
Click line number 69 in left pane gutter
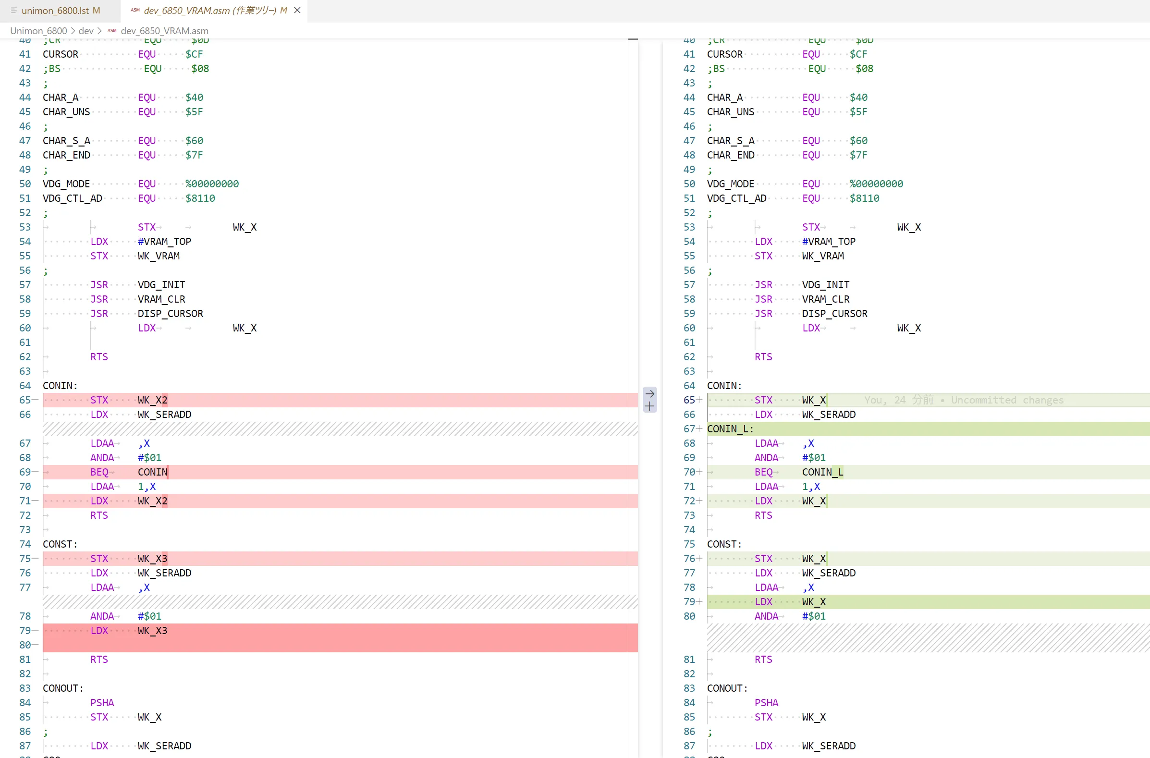tap(24, 472)
